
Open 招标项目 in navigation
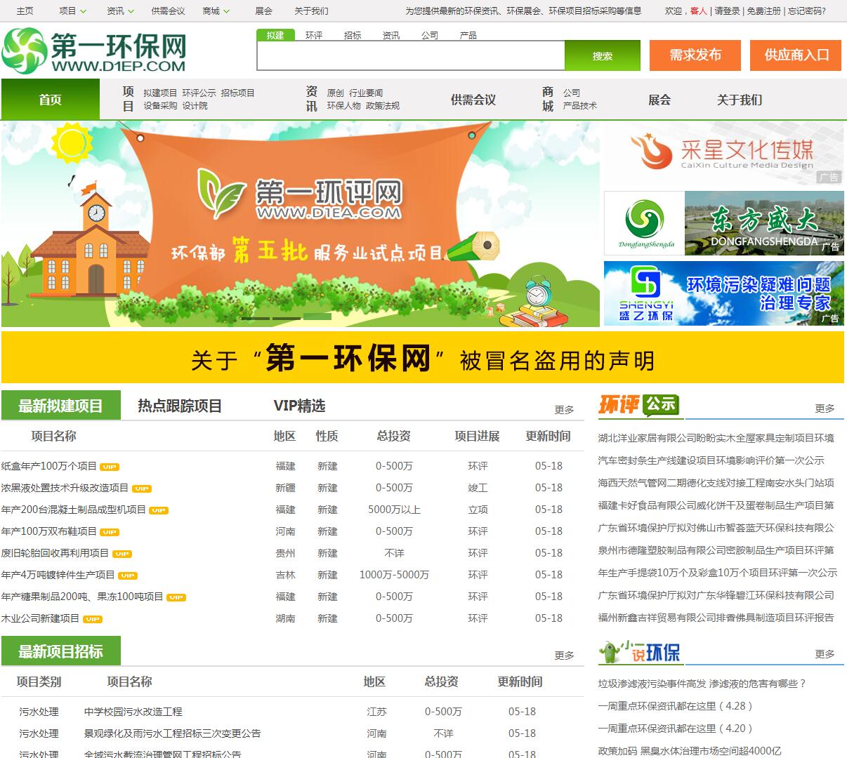[238, 93]
